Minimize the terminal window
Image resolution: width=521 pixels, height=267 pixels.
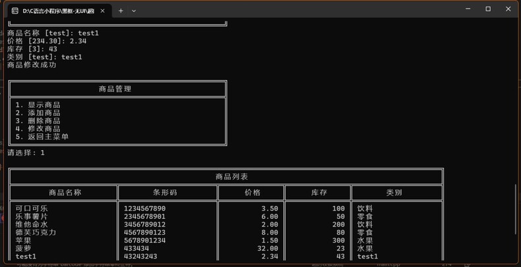click(x=467, y=9)
